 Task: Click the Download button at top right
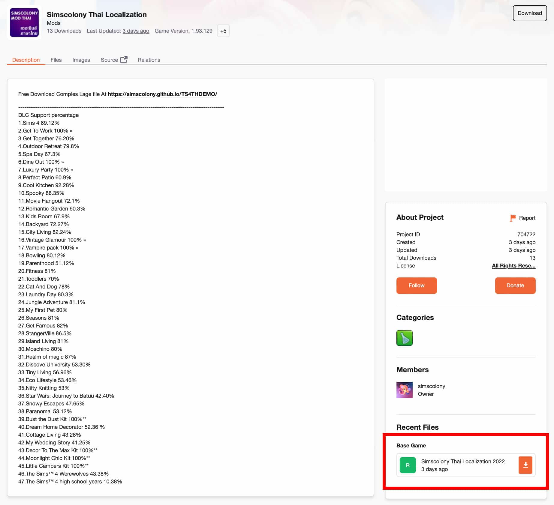click(x=530, y=13)
